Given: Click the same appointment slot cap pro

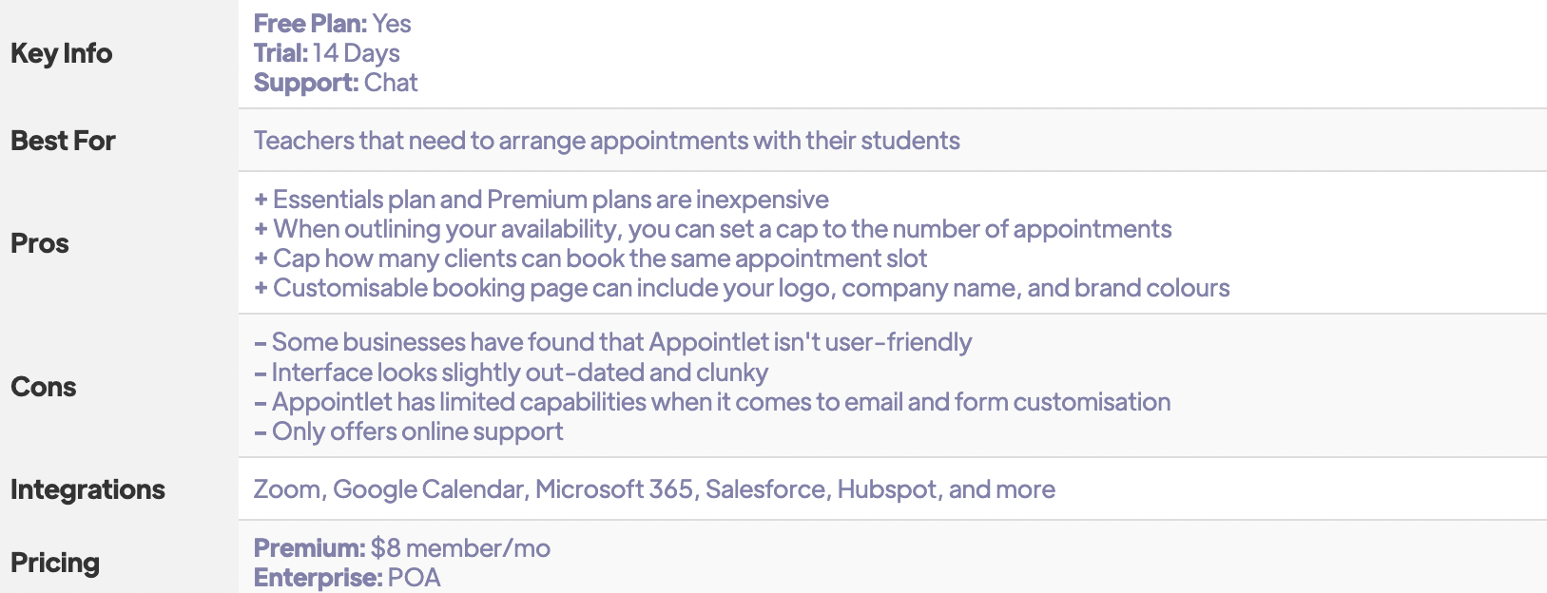Looking at the screenshot, I should point(590,258).
